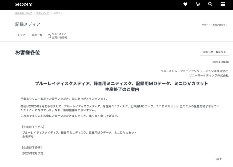Screen dimensions: 233x167
Task: Click the 記録メディア page title
Action: [28, 24]
